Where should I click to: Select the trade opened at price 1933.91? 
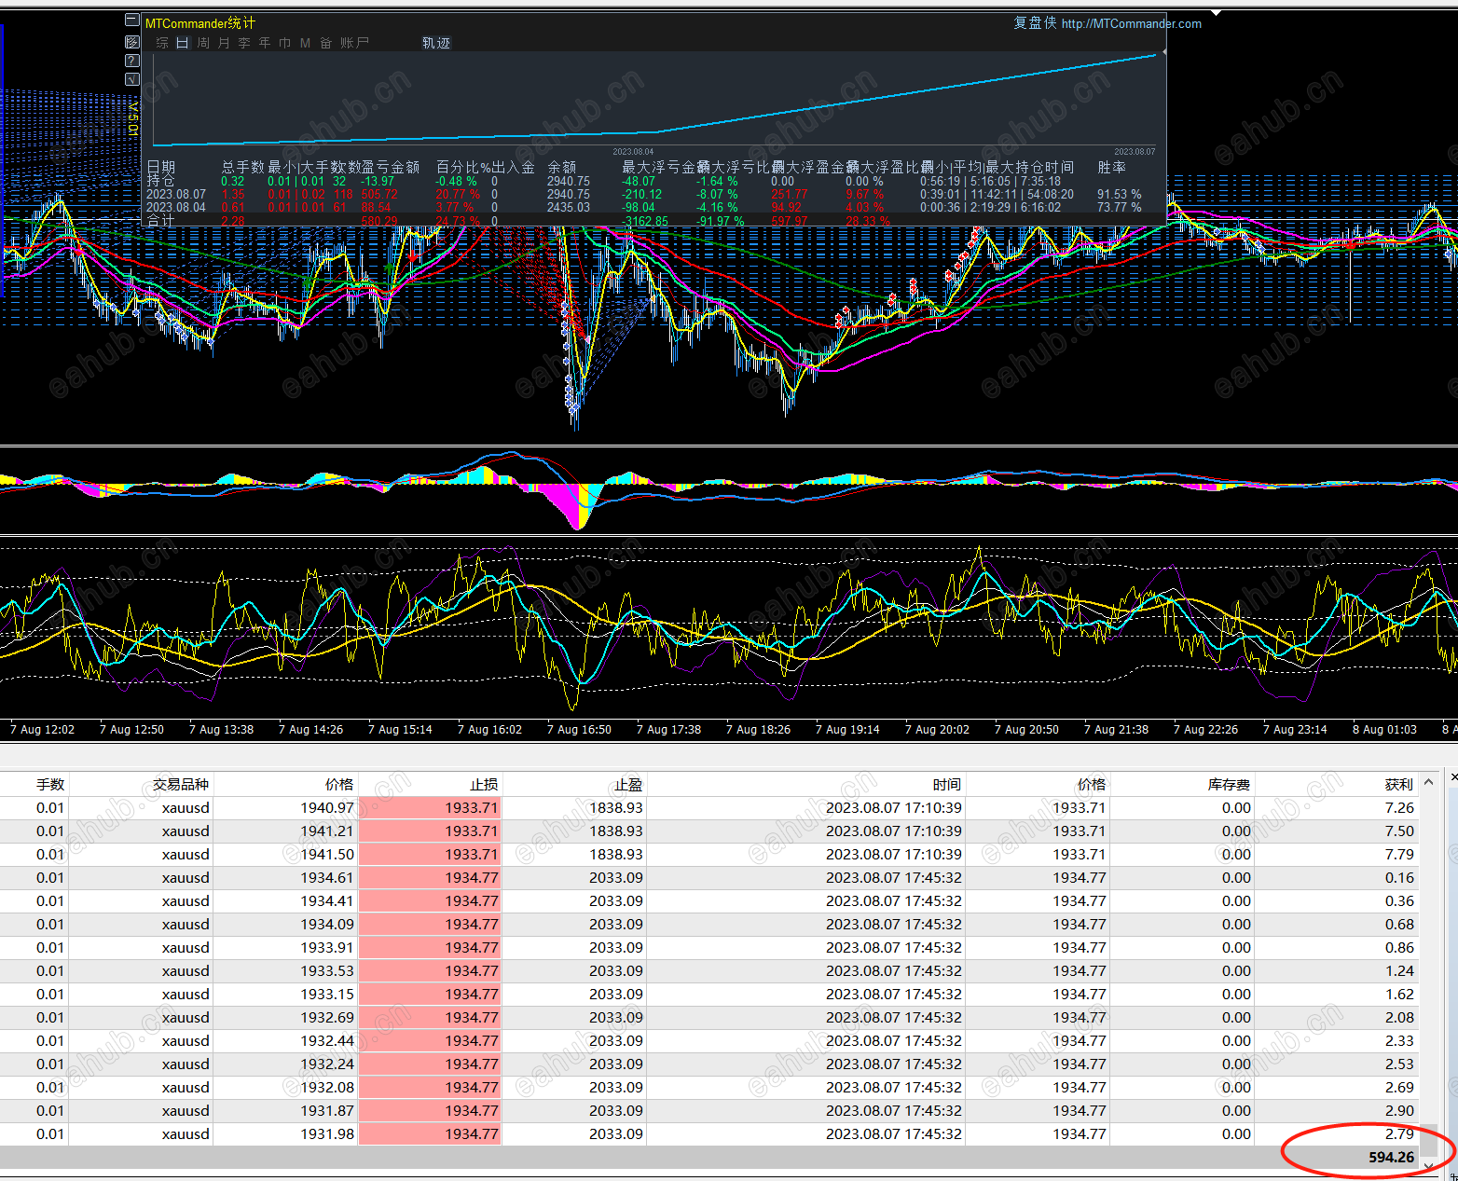click(709, 948)
